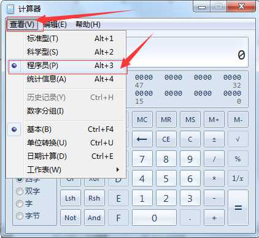Click digit 4 on keypad
The width and height of the screenshot is (259, 238).
(x=142, y=178)
